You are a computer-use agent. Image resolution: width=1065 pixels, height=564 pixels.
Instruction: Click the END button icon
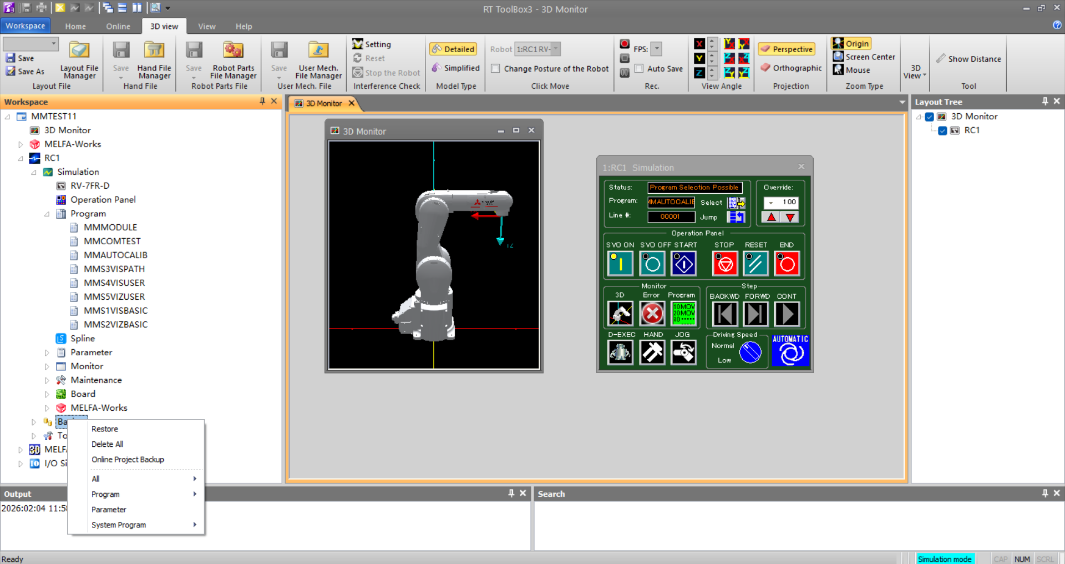pyautogui.click(x=787, y=264)
